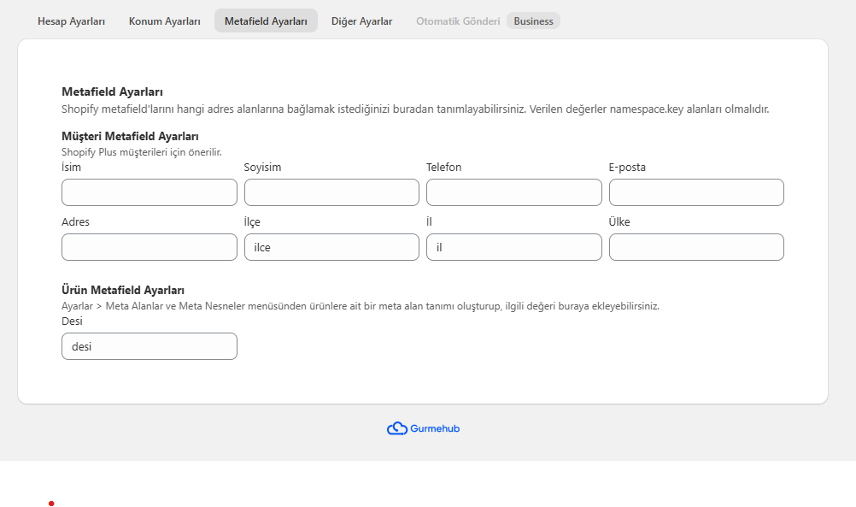Screen dimensions: 856x507
Task: Focus the İsim metafield input
Action: coord(149,192)
